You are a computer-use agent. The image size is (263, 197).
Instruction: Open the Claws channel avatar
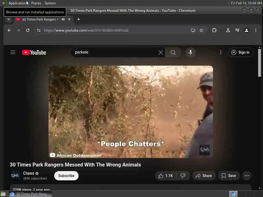click(15, 175)
